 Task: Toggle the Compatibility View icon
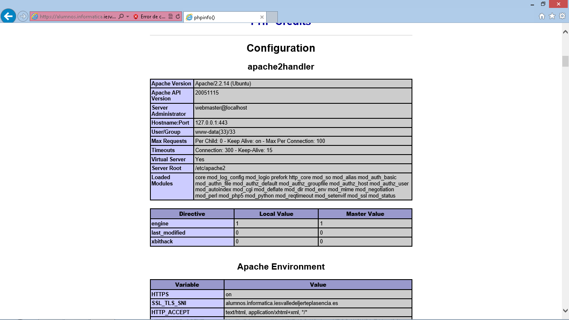tap(170, 17)
